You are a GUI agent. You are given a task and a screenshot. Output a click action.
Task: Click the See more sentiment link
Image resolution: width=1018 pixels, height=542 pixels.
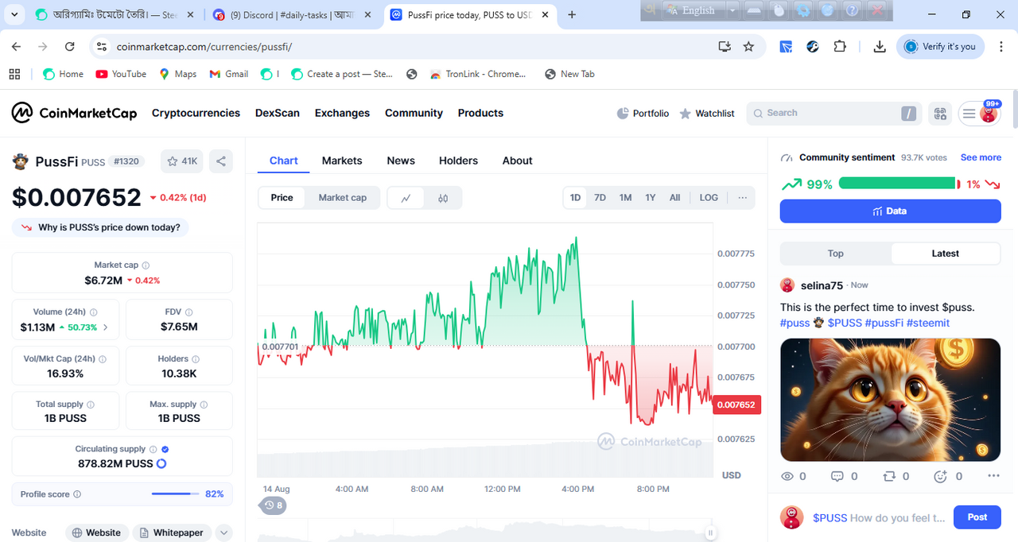[981, 157]
